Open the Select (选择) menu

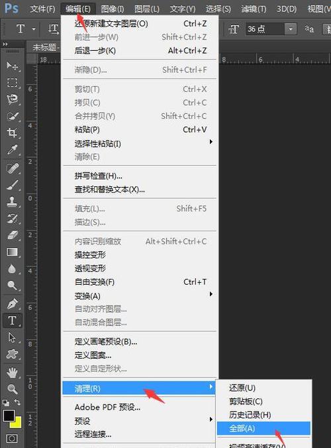click(x=218, y=9)
